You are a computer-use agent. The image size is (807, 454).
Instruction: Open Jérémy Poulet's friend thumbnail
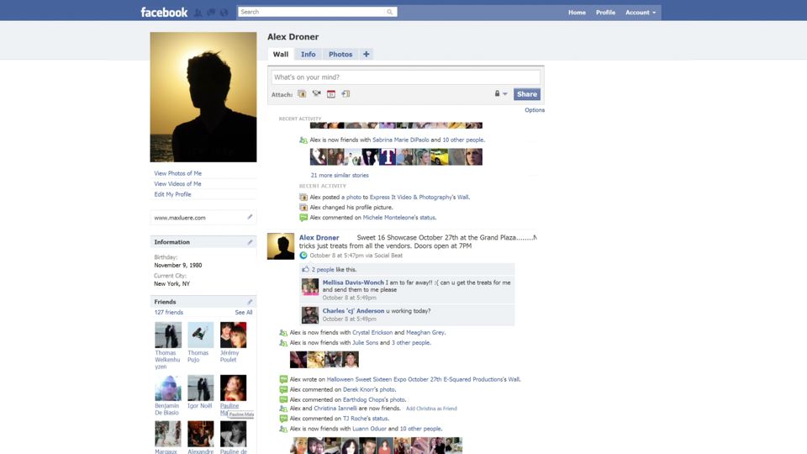pyautogui.click(x=233, y=335)
